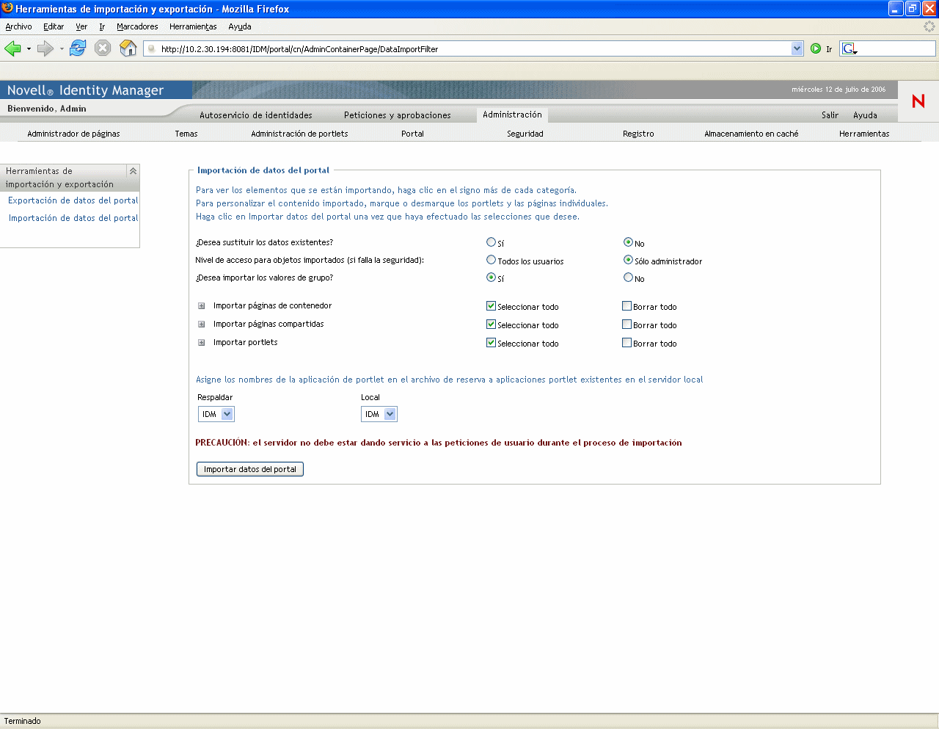Open the Ayuda link in portal header
The image size is (939, 729).
(865, 115)
